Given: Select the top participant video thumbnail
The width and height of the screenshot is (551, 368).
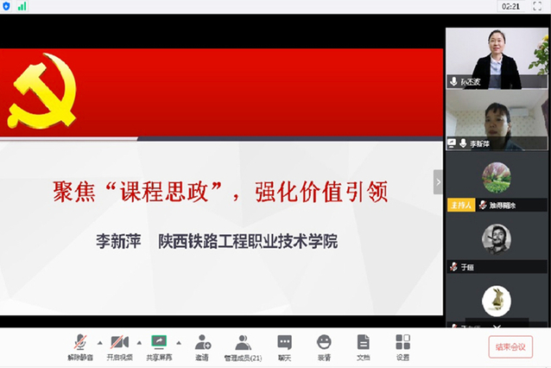Looking at the screenshot, I should click(x=497, y=59).
